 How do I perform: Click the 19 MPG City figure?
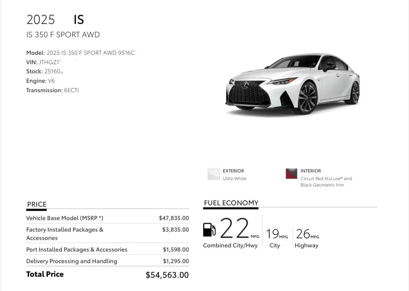(x=277, y=234)
